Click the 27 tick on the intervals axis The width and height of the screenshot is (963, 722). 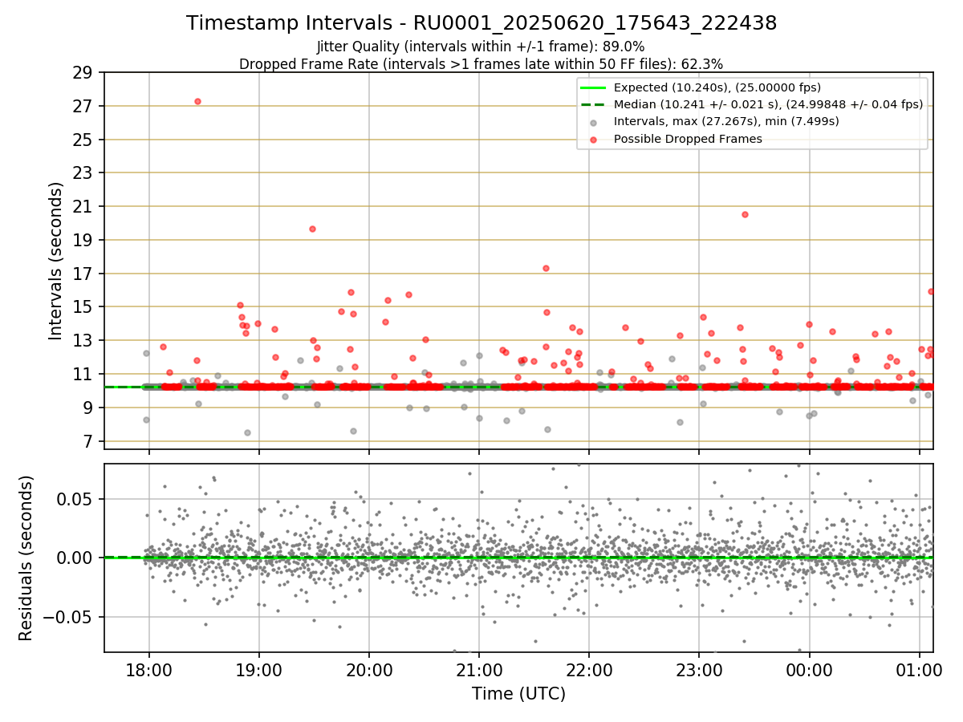(83, 107)
